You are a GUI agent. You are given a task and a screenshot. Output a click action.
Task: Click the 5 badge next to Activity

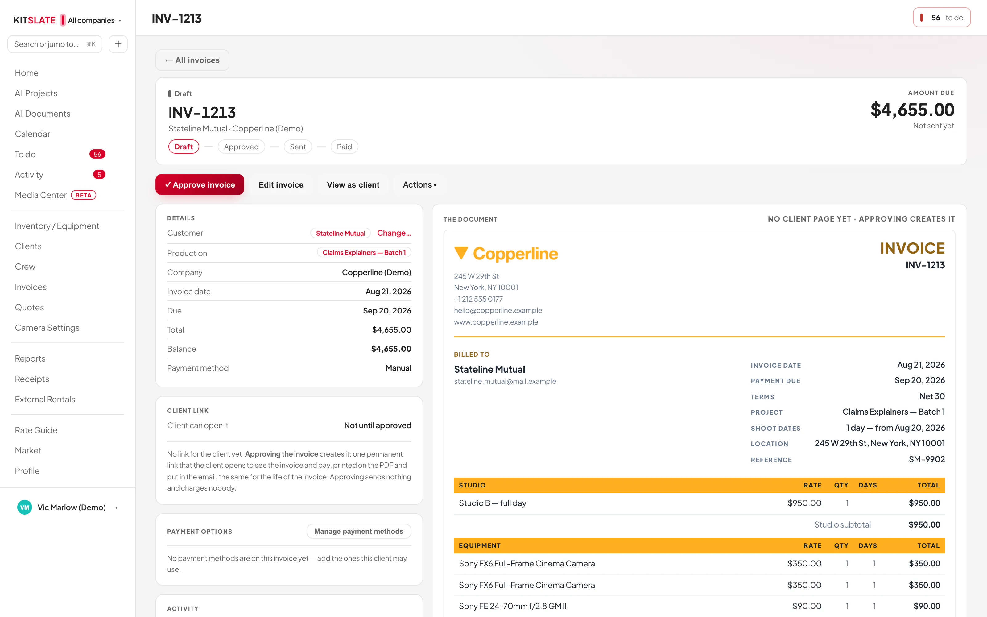tap(99, 175)
